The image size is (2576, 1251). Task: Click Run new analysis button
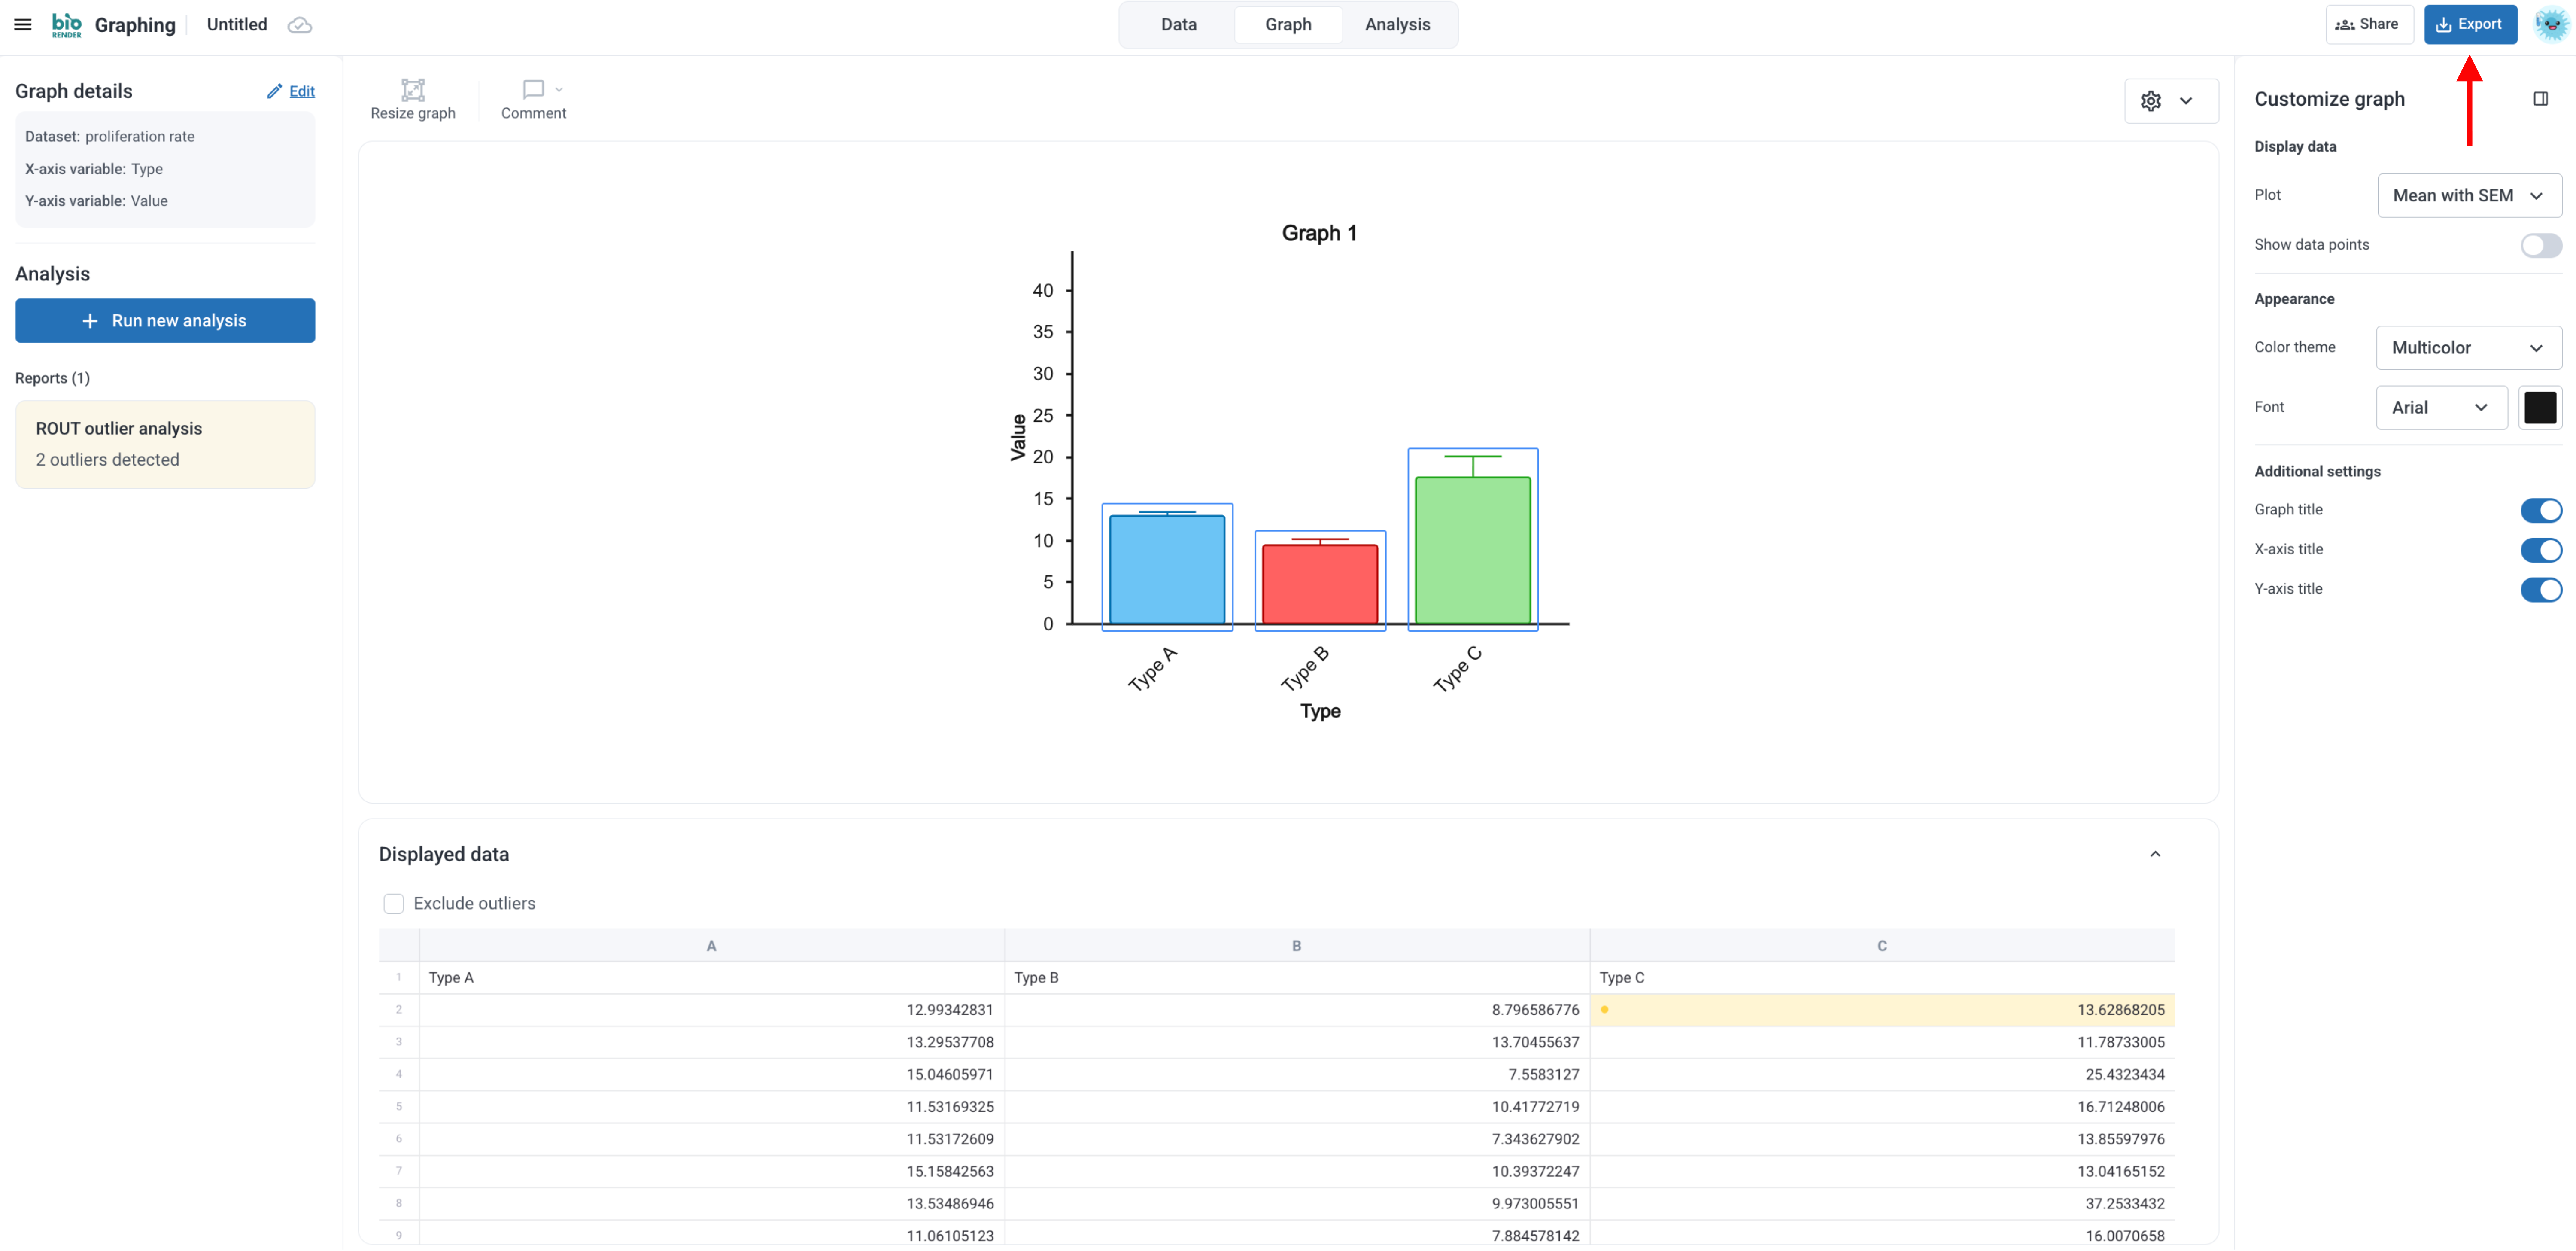(165, 320)
